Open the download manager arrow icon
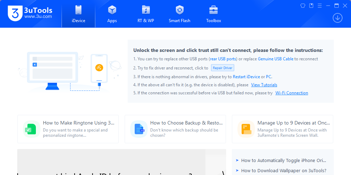 (x=338, y=18)
